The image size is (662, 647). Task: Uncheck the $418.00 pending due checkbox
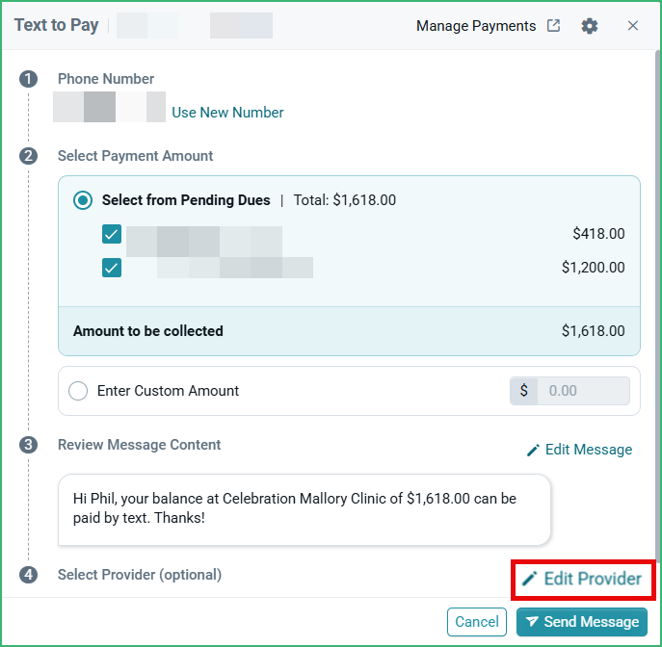112,234
